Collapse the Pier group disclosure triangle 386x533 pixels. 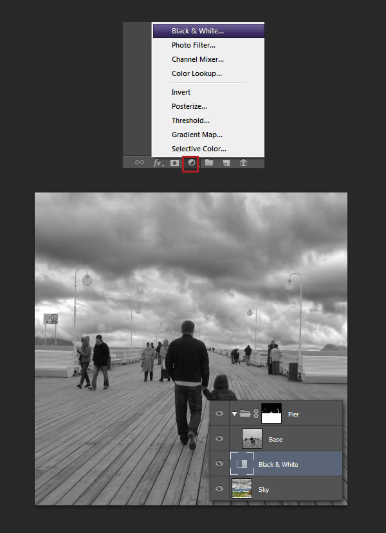tap(234, 414)
